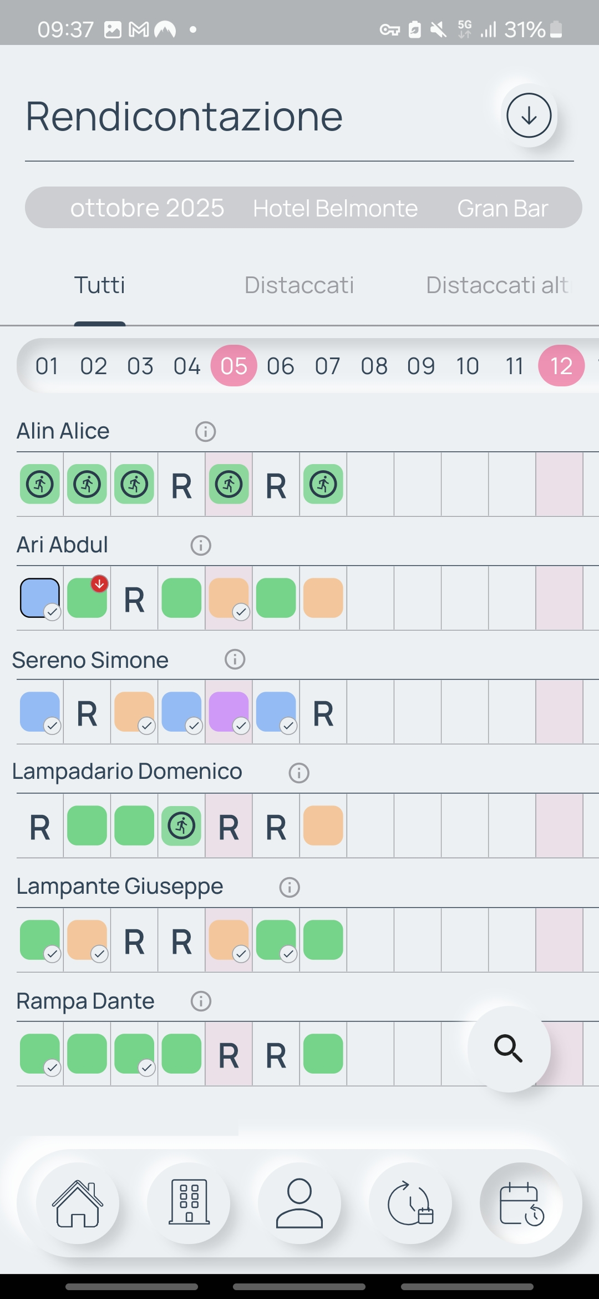Open the calendar history icon
This screenshot has width=599, height=1299.
(521, 1203)
